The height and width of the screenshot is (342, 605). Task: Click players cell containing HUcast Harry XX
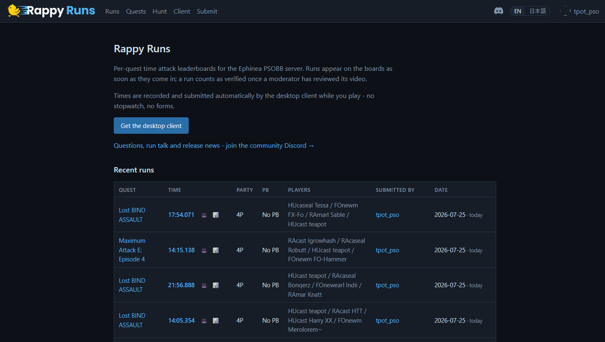click(x=327, y=320)
